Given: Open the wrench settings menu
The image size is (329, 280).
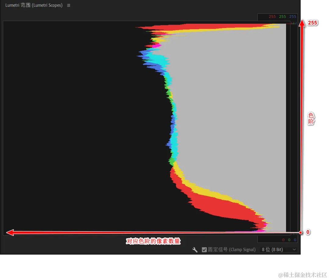Looking at the screenshot, I should pyautogui.click(x=195, y=250).
